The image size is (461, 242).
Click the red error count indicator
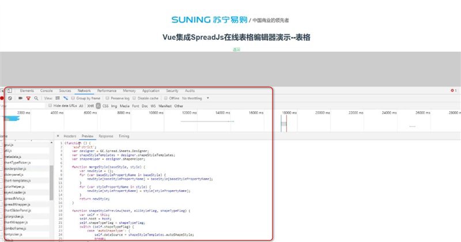pyautogui.click(x=454, y=91)
